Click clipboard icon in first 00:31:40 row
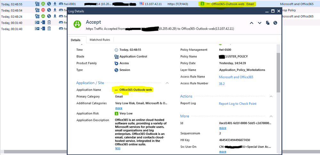This screenshot has width=320, height=155. coord(49,22)
